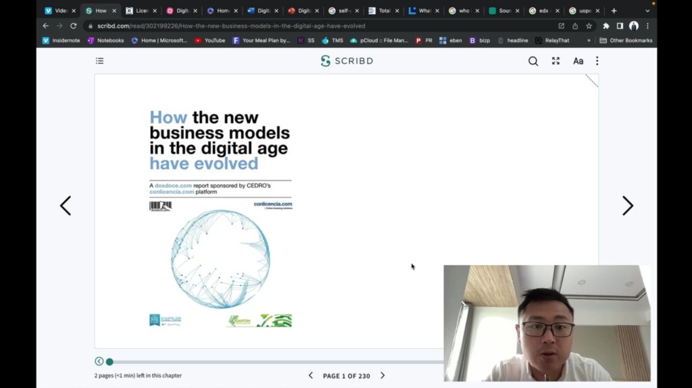
Task: Enter fullscreen mode with the expand icon
Action: point(555,61)
